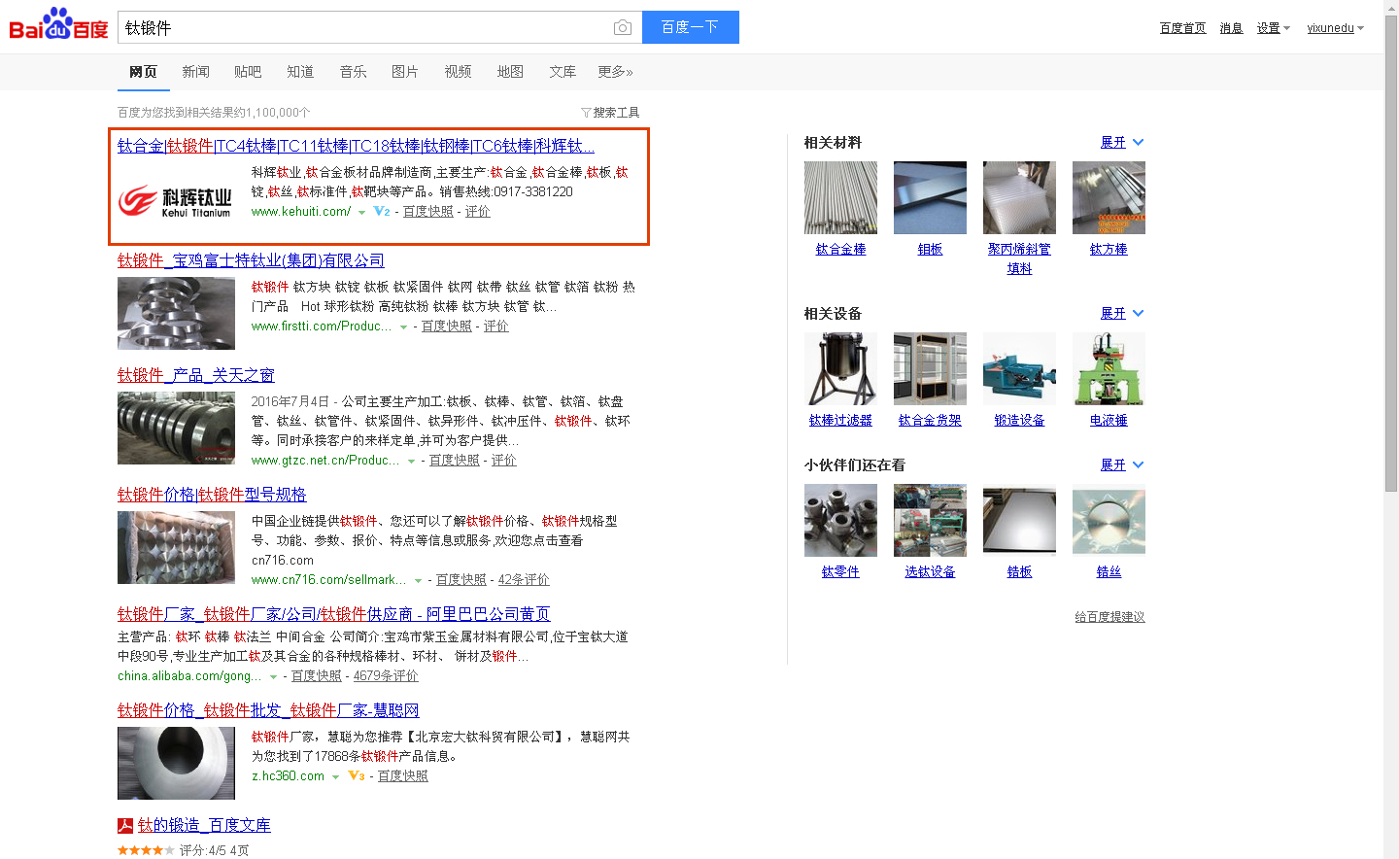Switch to the 视频 tab
Viewport: 1399px width, 859px height.
458,72
